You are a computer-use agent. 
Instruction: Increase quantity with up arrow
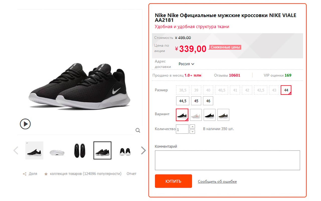192,127
